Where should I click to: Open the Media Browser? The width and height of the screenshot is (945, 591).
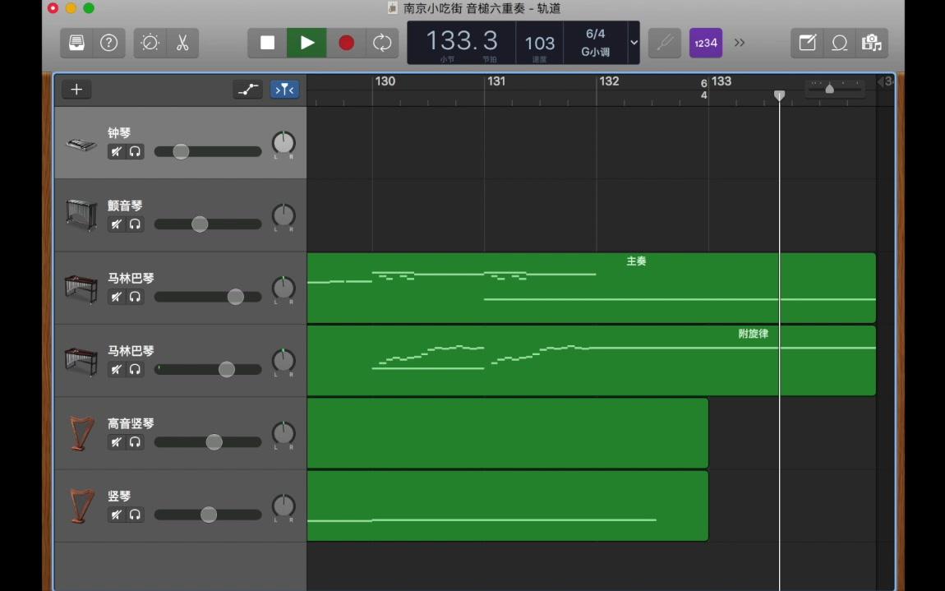point(872,43)
